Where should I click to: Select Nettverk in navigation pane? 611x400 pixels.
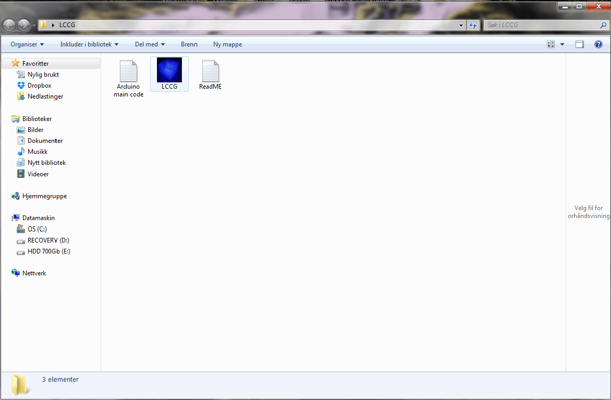[29, 273]
